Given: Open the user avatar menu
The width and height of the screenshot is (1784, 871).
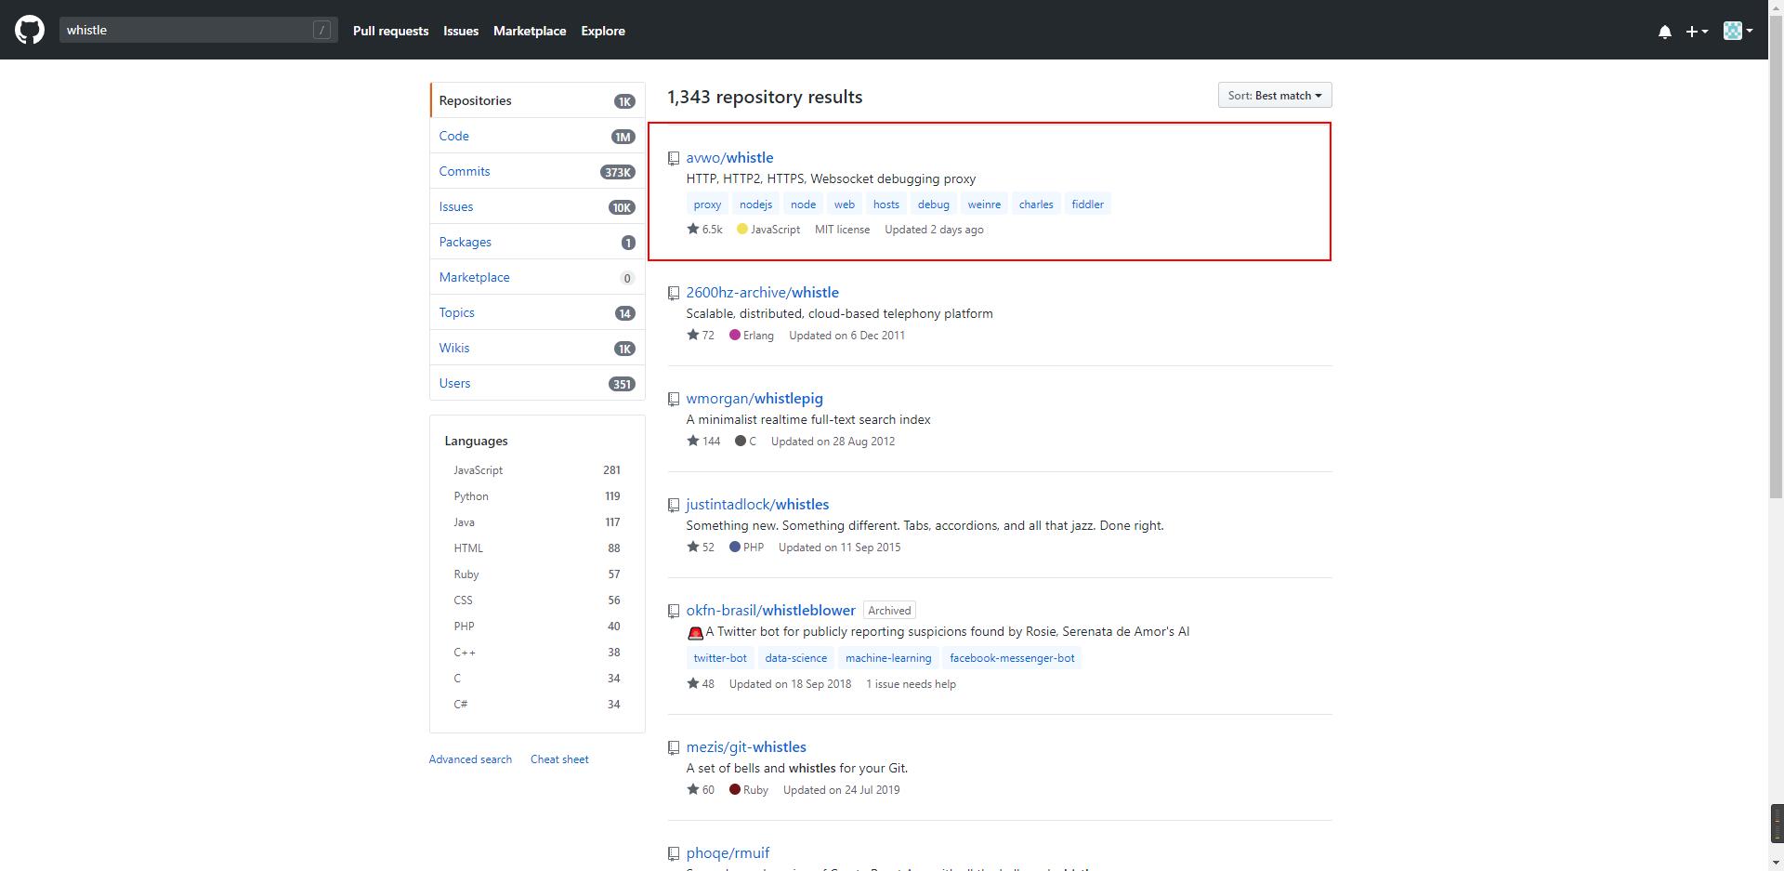Looking at the screenshot, I should (x=1738, y=31).
